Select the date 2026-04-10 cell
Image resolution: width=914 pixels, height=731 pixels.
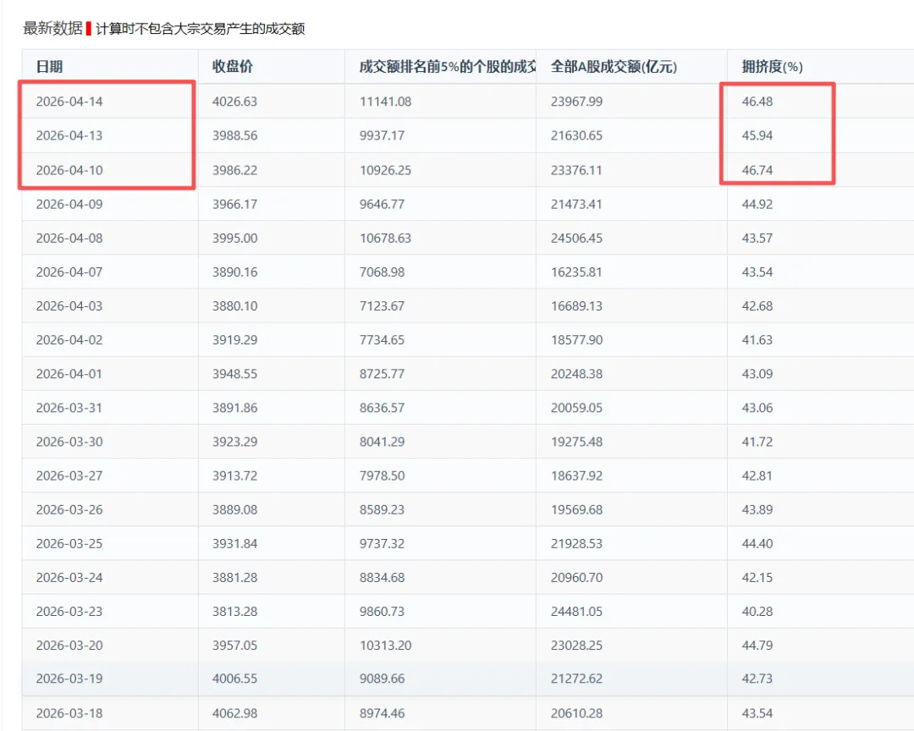pos(69,169)
